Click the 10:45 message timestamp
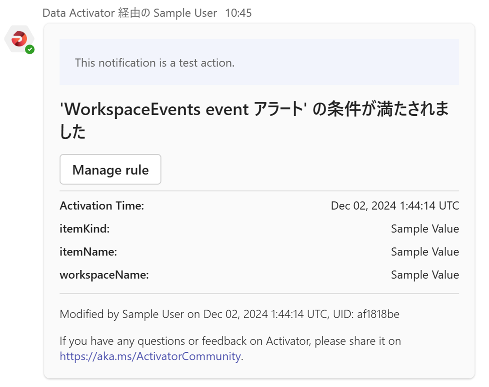The image size is (489, 387). [239, 13]
